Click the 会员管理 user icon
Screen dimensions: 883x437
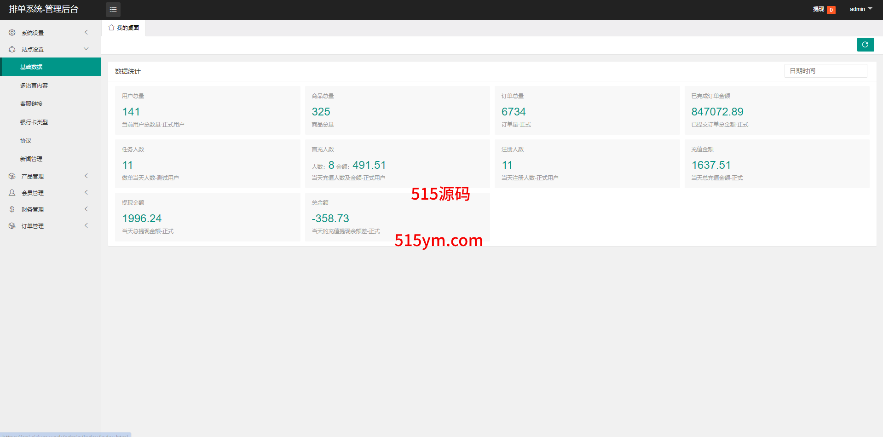click(x=12, y=193)
